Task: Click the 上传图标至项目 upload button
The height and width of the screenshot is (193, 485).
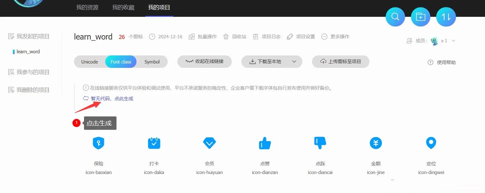Action: pos(340,62)
